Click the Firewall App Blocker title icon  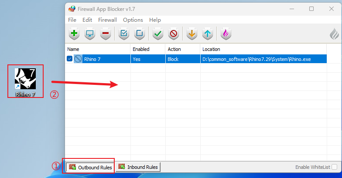tap(72, 9)
